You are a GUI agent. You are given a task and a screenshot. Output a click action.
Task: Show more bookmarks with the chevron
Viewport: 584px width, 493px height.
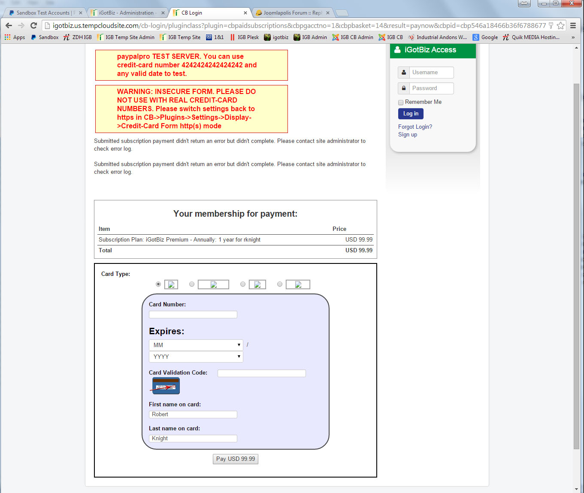point(573,37)
